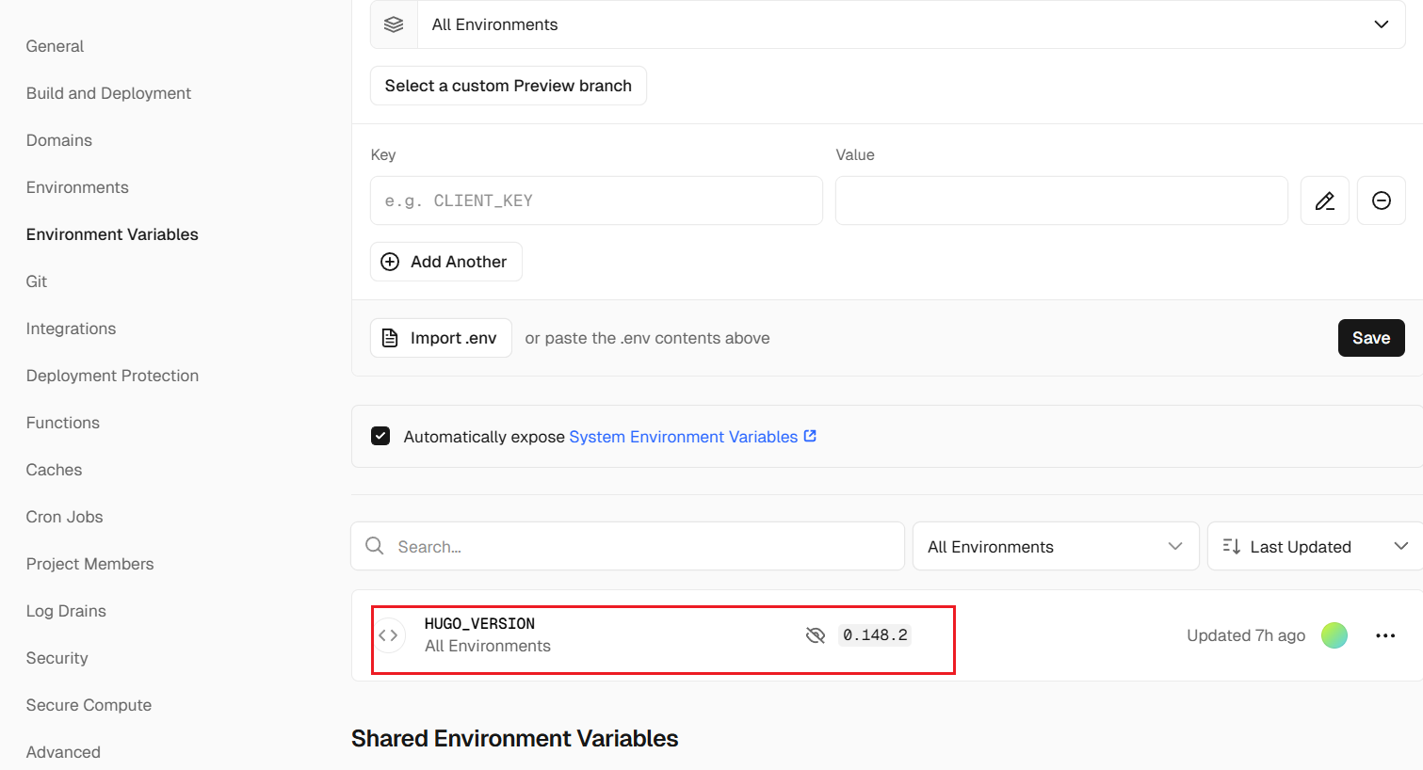The image size is (1423, 770).
Task: Click Add Another variable button
Action: pyautogui.click(x=445, y=262)
